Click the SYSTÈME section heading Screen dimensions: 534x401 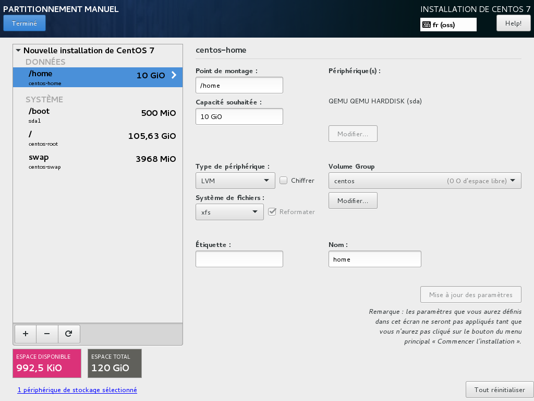pos(44,99)
